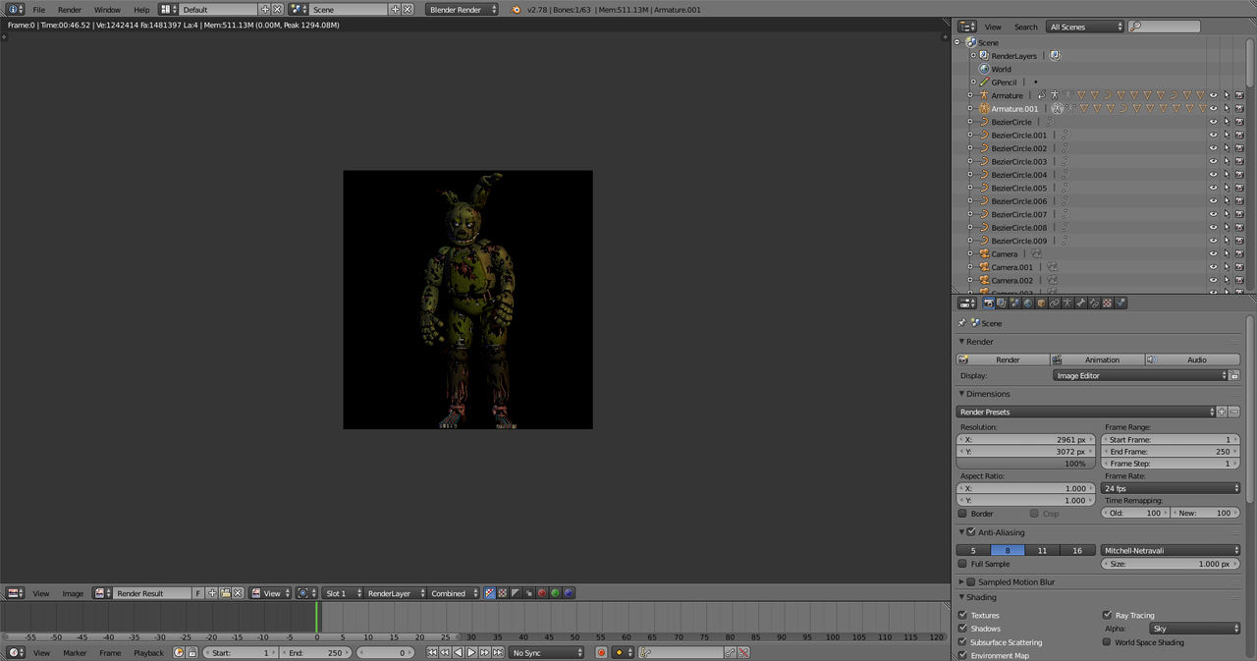1257x661 pixels.
Task: Open the All Scenes outliner dropdown
Action: click(x=1084, y=27)
